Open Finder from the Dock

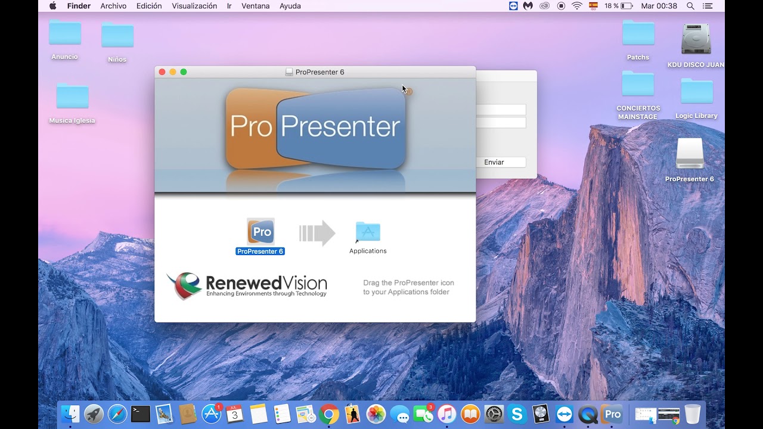[70, 414]
